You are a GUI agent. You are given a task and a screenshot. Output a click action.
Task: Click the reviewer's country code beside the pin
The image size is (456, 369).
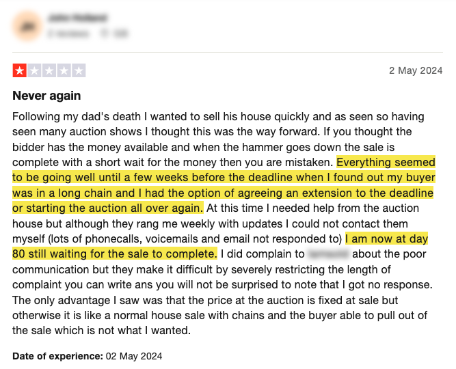(120, 32)
